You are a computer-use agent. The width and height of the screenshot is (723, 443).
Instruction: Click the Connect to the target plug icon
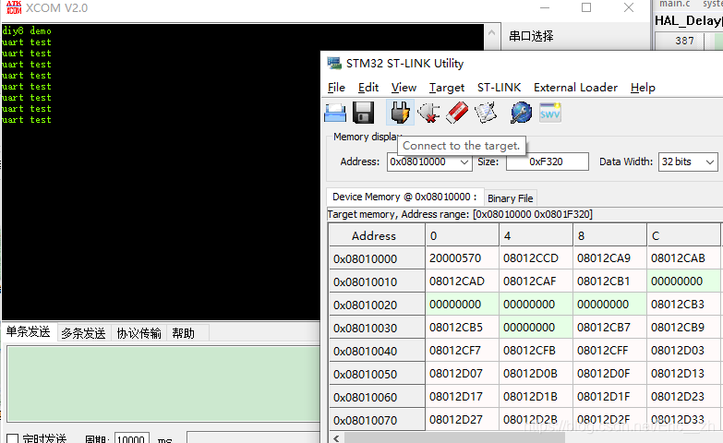[400, 113]
